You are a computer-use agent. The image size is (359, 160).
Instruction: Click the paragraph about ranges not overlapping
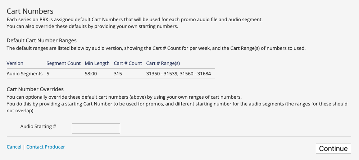(x=177, y=108)
